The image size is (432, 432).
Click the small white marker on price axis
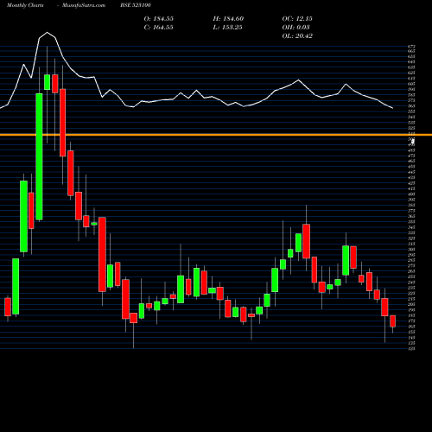[x=413, y=141]
